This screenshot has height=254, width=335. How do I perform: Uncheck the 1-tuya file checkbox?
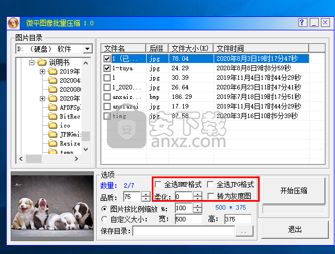point(107,68)
